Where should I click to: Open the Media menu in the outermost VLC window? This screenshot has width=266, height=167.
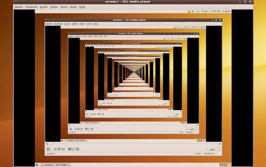click(19, 7)
